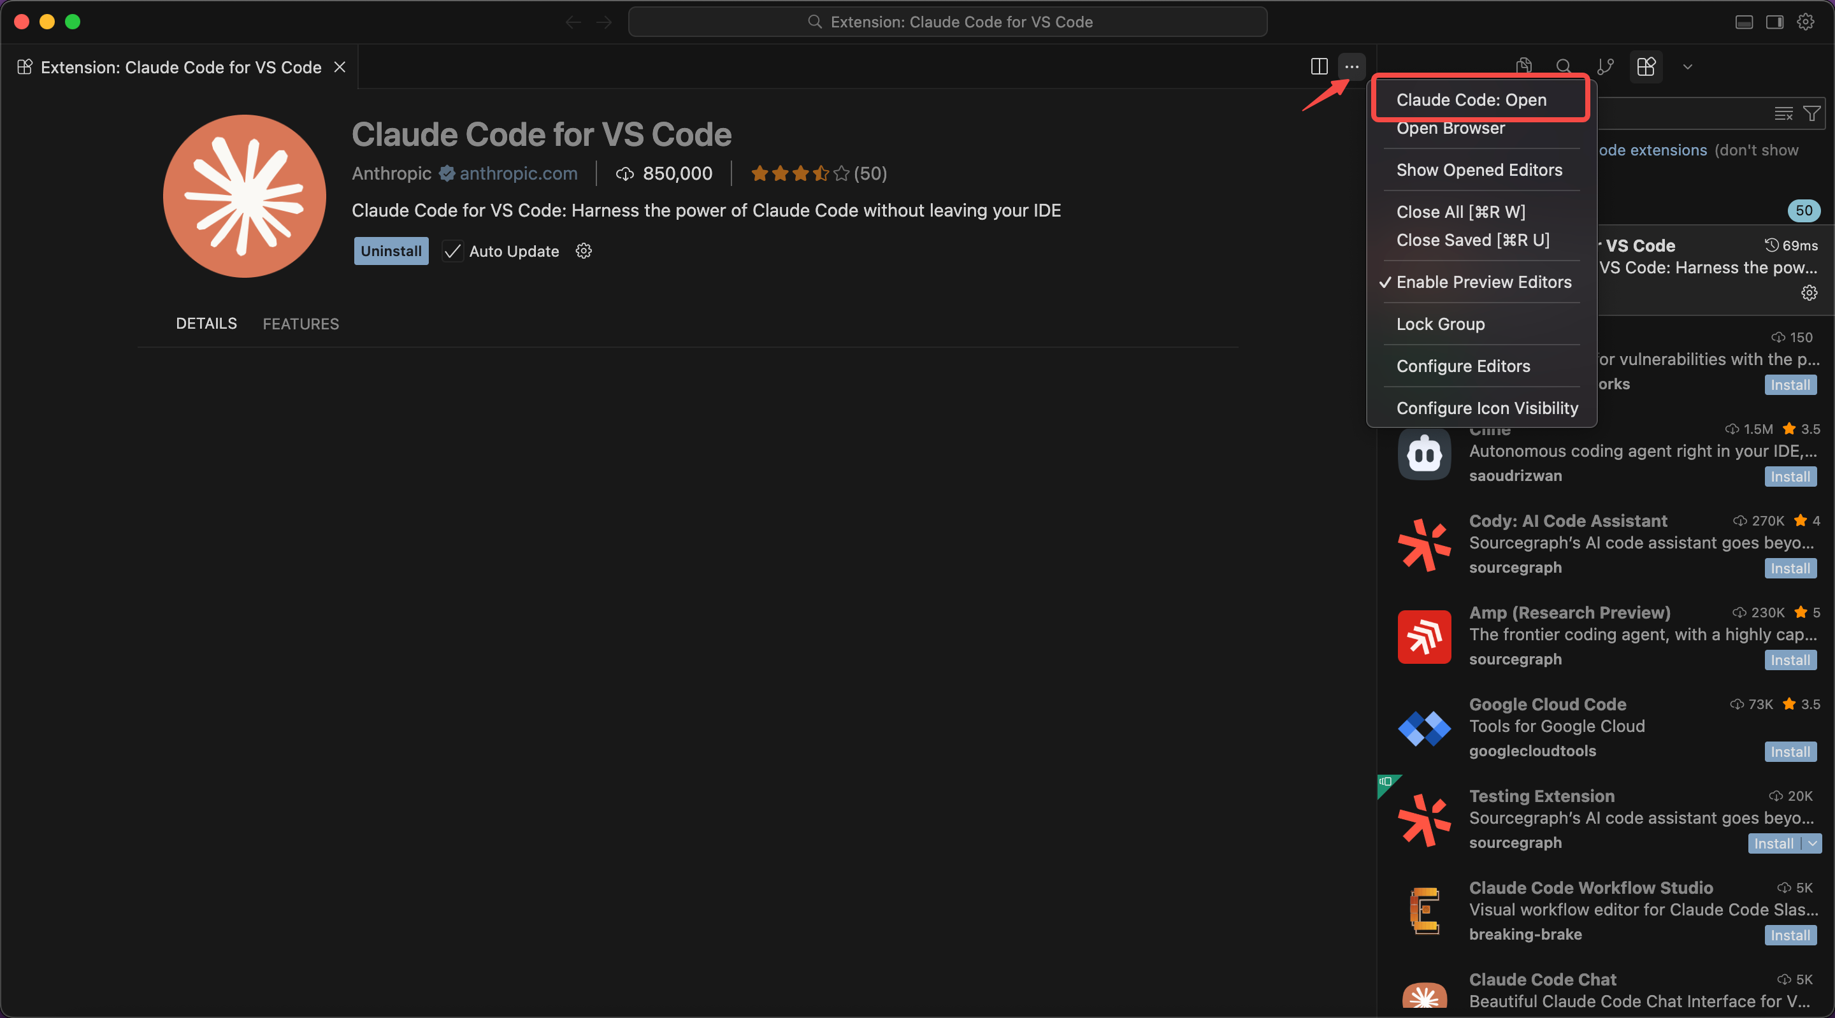
Task: Toggle the secondary sidebar layout icon
Action: click(x=1774, y=22)
